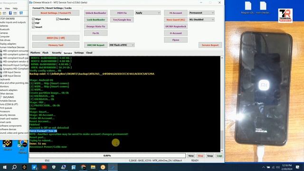Open the Help menu in Device Manager
The width and height of the screenshot is (304, 171).
point(15,9)
